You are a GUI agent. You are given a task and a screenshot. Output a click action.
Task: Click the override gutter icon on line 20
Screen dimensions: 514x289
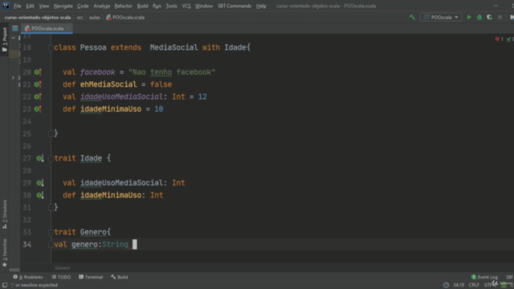(x=38, y=72)
